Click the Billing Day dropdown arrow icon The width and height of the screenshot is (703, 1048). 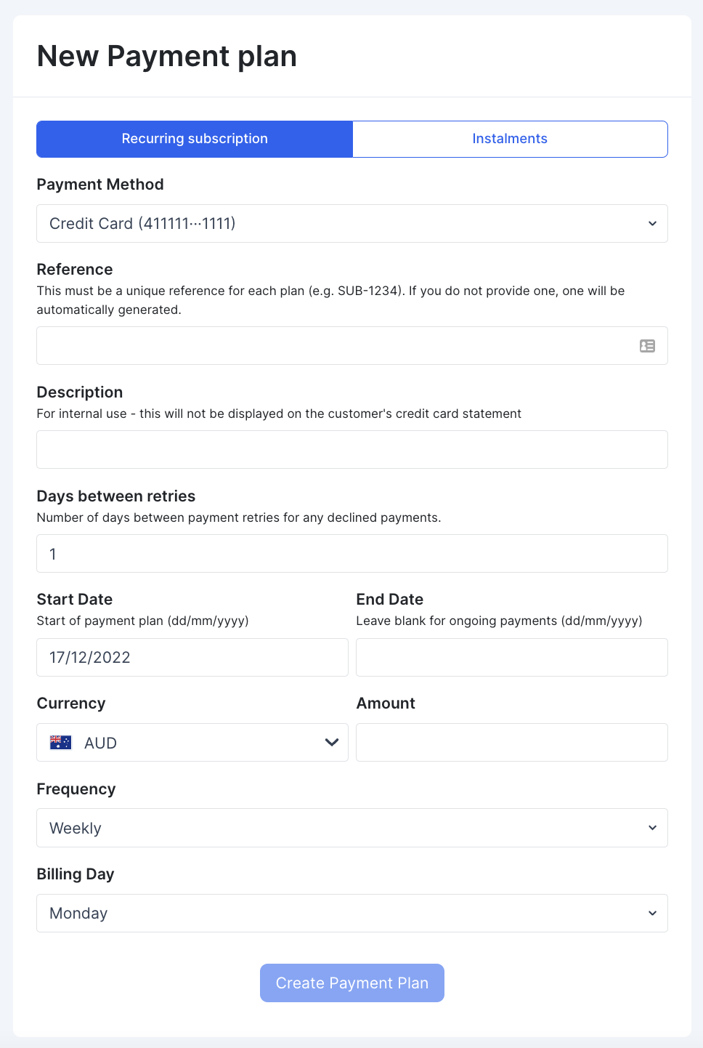pos(652,913)
